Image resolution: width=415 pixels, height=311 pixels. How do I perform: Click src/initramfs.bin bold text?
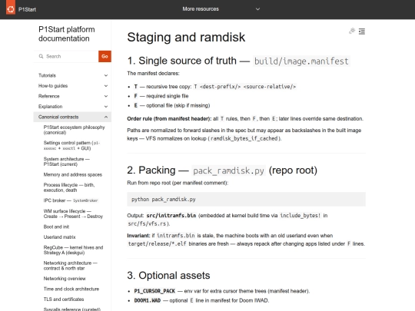point(171,216)
